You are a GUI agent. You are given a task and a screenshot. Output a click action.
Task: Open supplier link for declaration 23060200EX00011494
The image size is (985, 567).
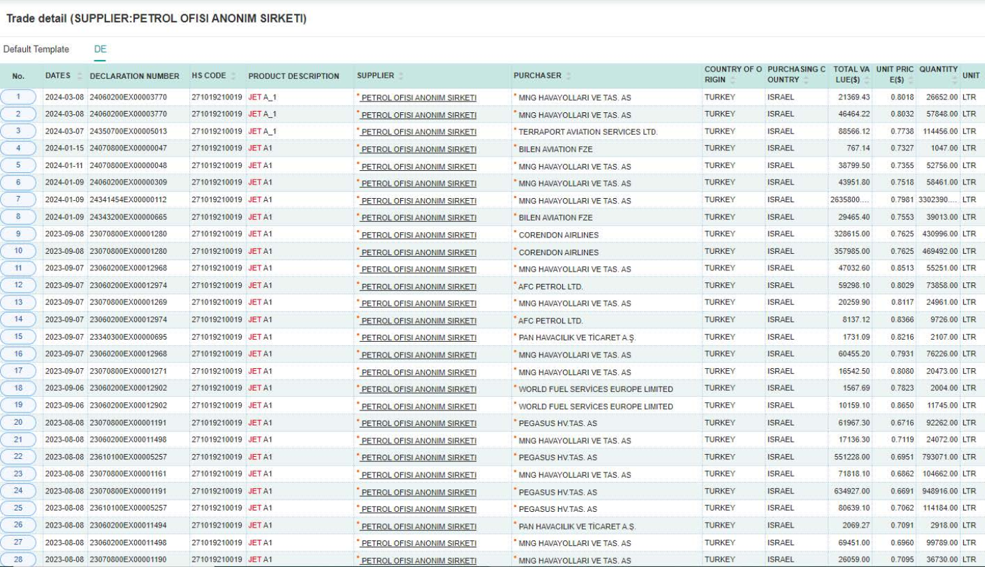(419, 525)
